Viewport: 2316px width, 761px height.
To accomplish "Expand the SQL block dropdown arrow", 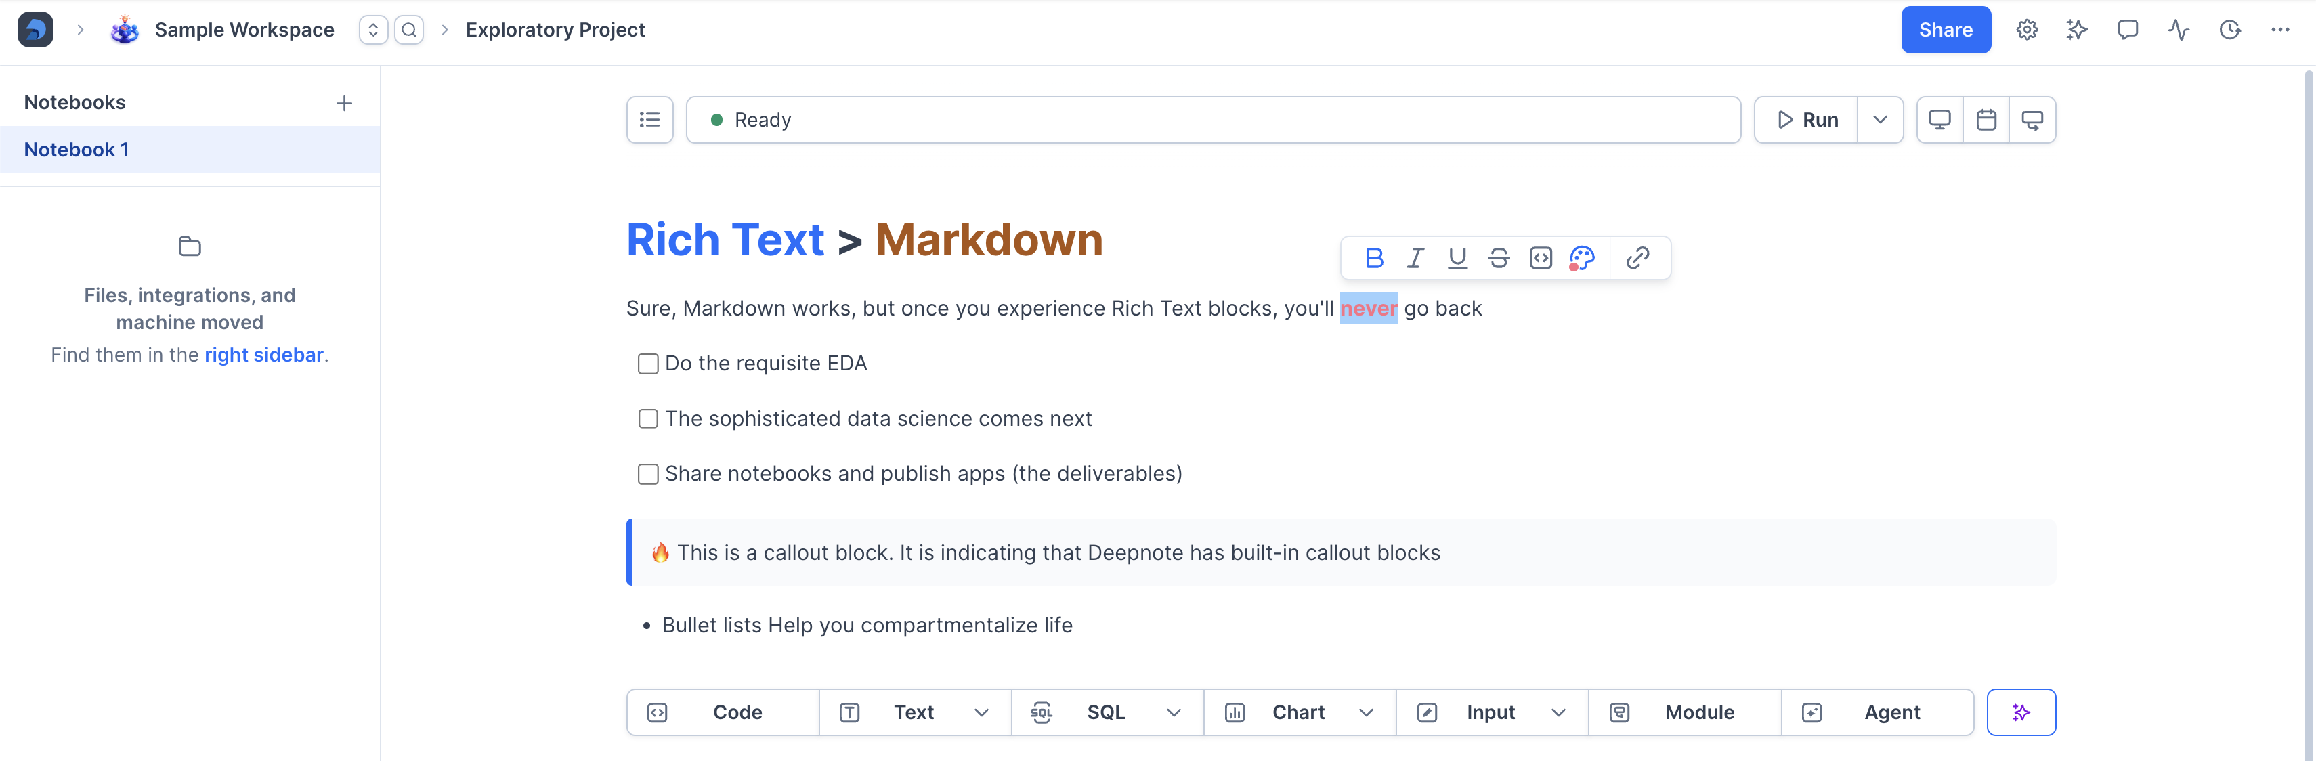I will click(x=1174, y=712).
